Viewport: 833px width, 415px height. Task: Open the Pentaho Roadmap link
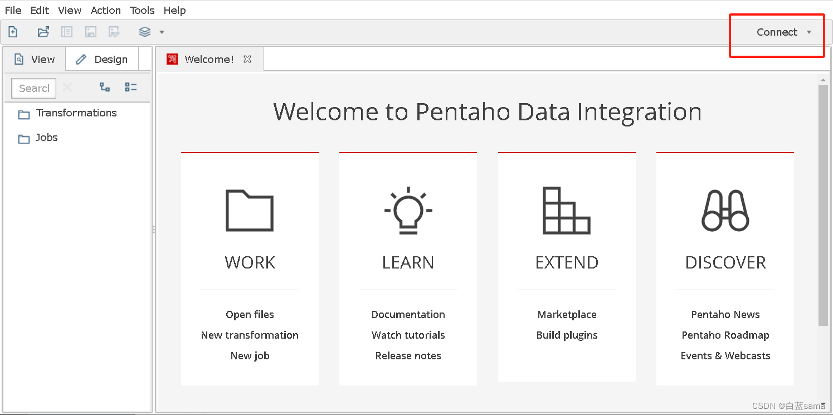click(725, 335)
